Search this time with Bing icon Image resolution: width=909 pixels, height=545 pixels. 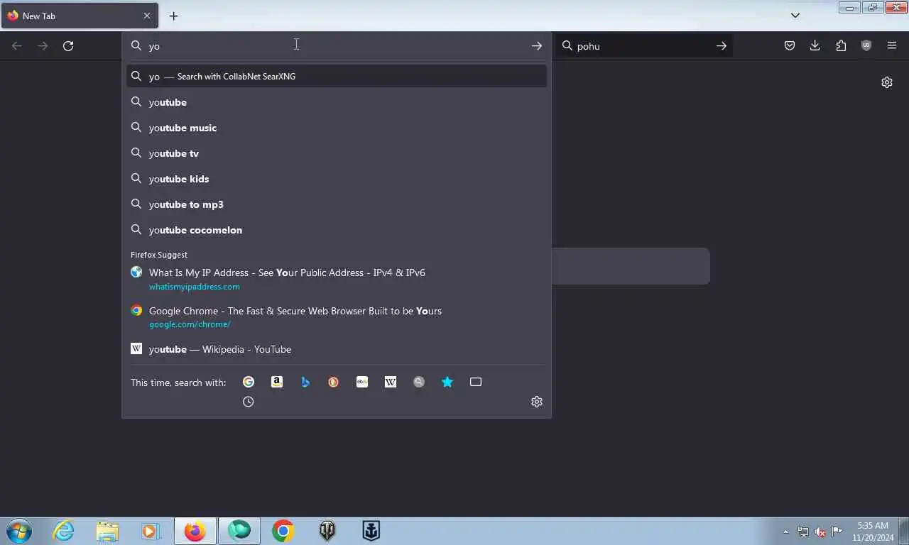click(x=305, y=382)
